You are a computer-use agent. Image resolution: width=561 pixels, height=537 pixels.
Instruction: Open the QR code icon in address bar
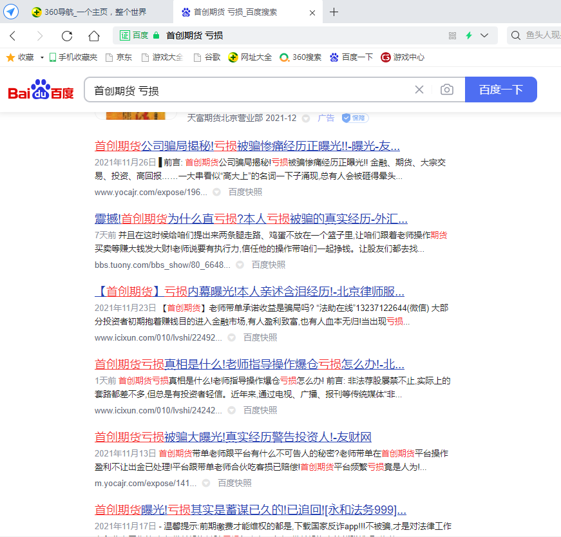452,35
